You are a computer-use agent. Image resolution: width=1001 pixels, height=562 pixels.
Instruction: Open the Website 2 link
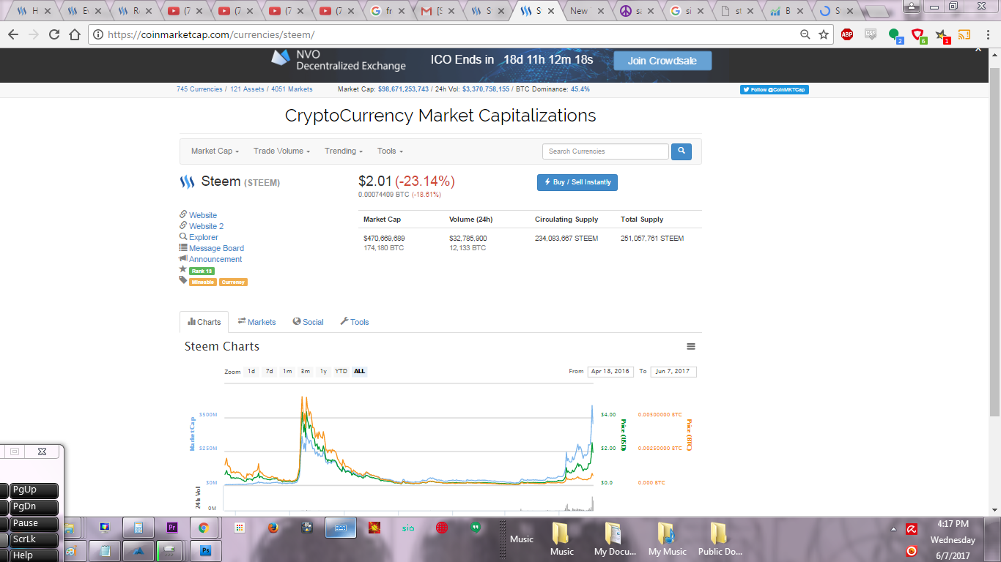coord(206,226)
